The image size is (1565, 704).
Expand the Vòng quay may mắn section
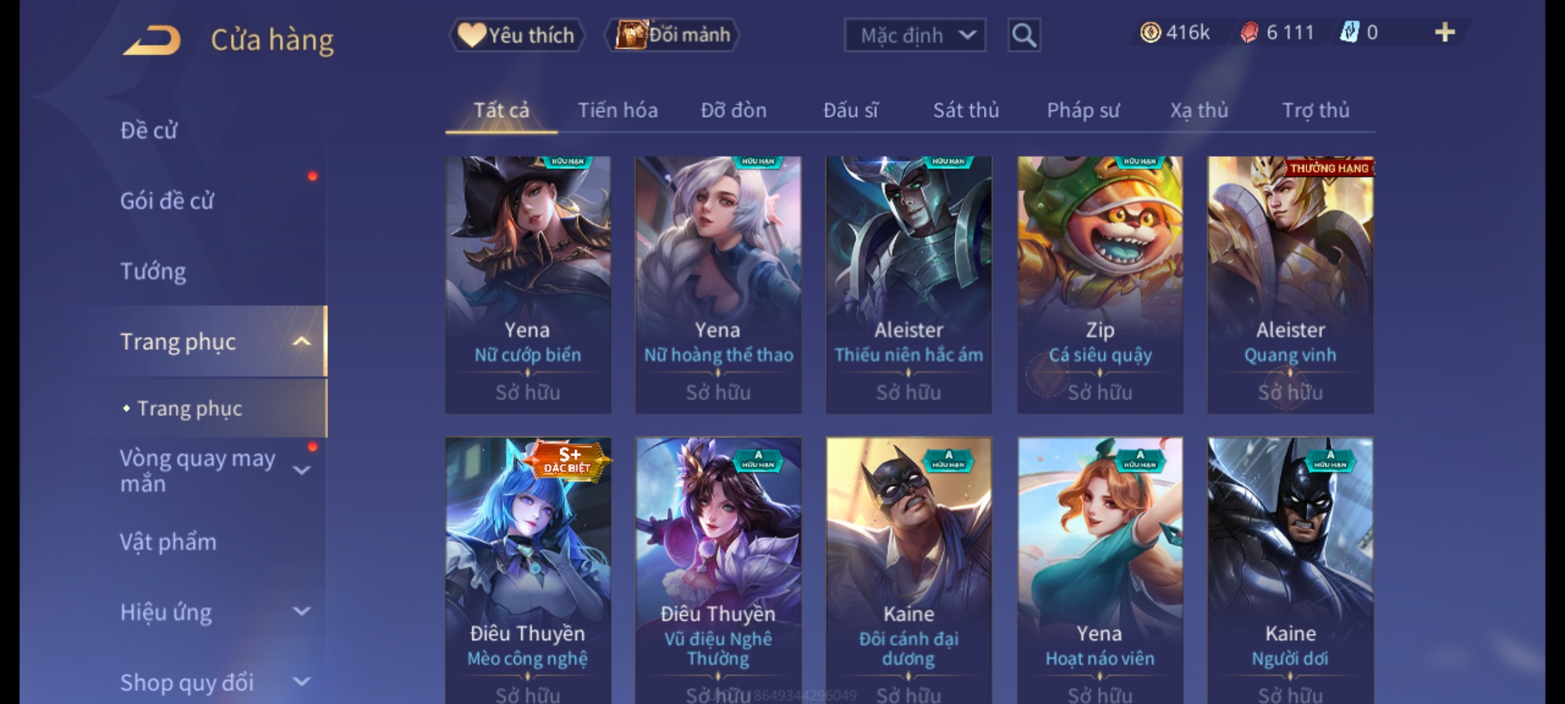(301, 470)
